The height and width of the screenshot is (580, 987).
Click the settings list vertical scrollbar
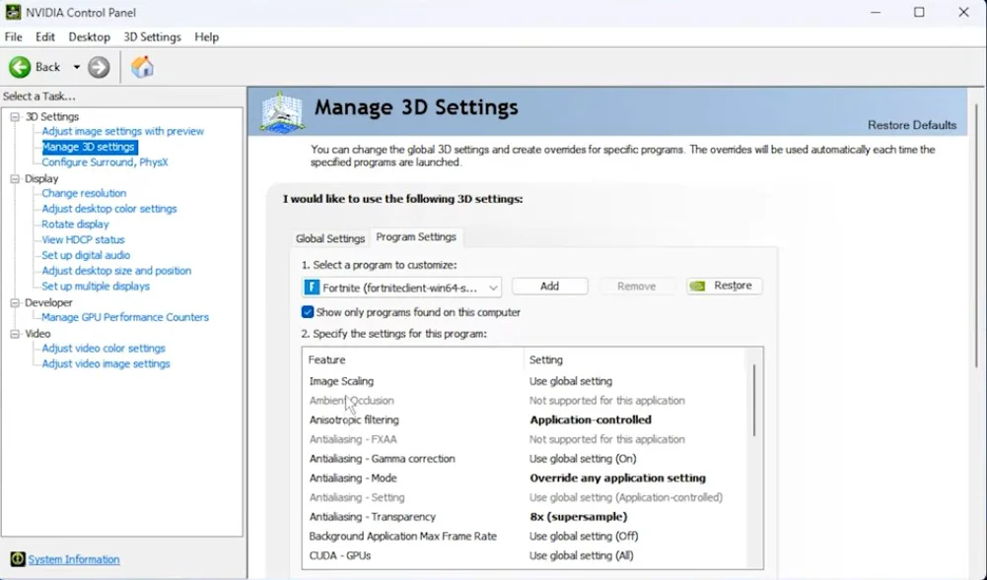(x=754, y=399)
